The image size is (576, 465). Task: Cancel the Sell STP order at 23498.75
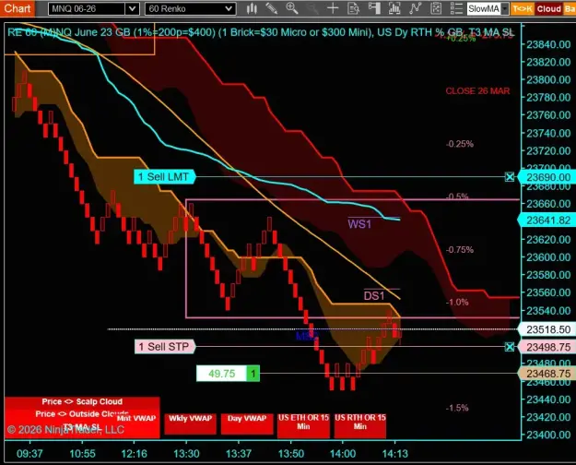tap(510, 347)
